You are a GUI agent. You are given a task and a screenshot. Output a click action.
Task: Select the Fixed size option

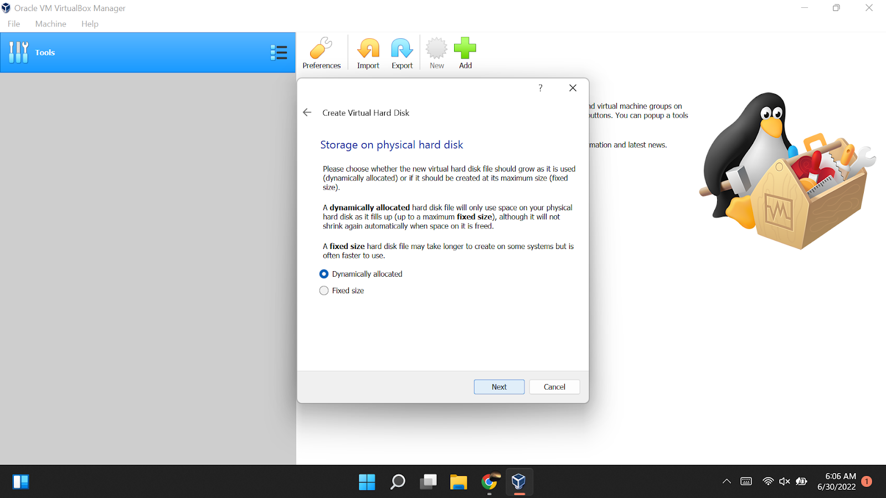(x=342, y=290)
